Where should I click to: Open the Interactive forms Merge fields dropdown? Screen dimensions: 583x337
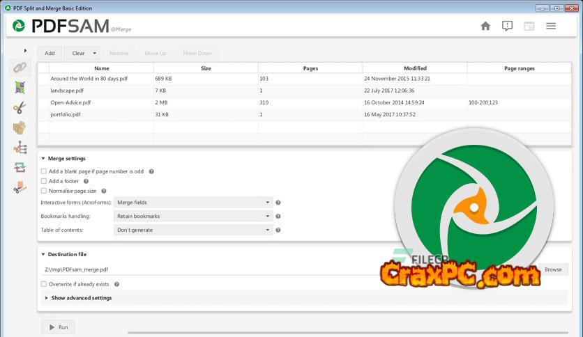pyautogui.click(x=193, y=203)
